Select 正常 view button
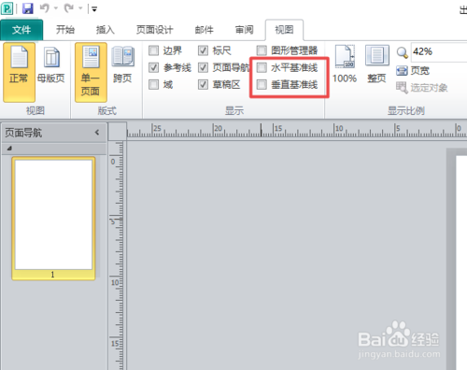 pos(19,72)
